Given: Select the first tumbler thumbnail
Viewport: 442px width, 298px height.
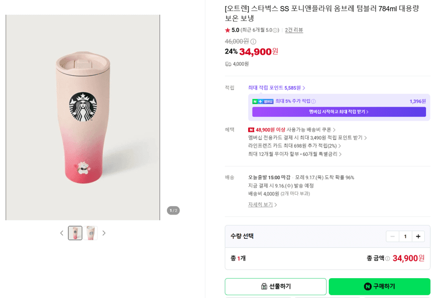Looking at the screenshot, I should pos(75,233).
